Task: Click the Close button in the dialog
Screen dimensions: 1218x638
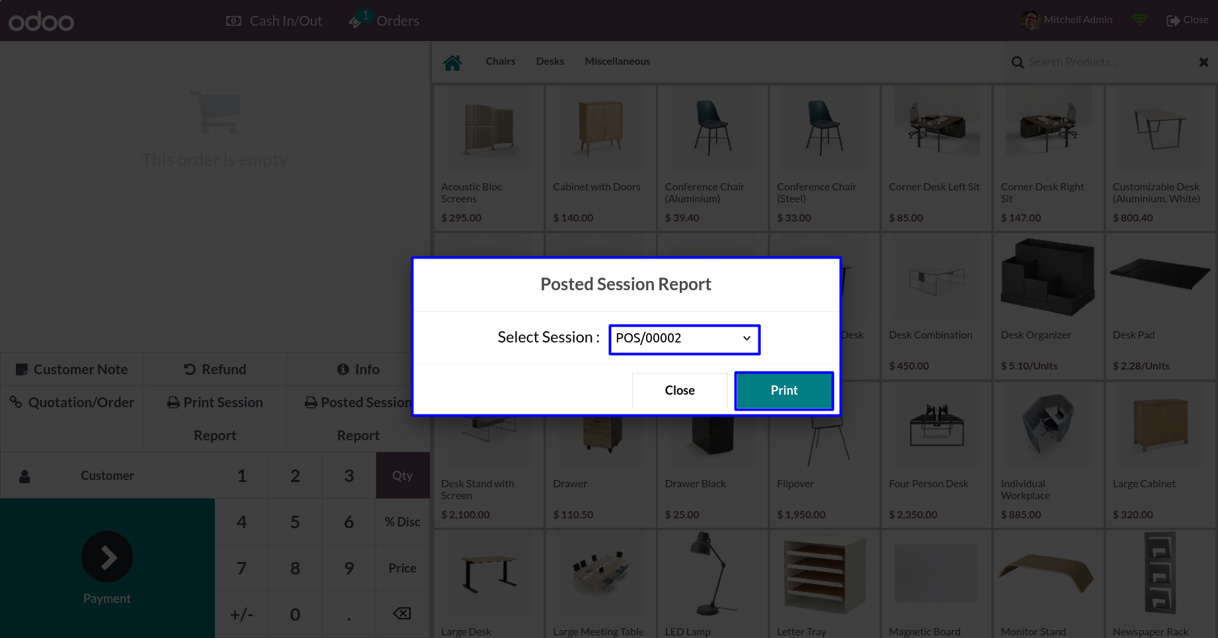Action: pos(680,391)
